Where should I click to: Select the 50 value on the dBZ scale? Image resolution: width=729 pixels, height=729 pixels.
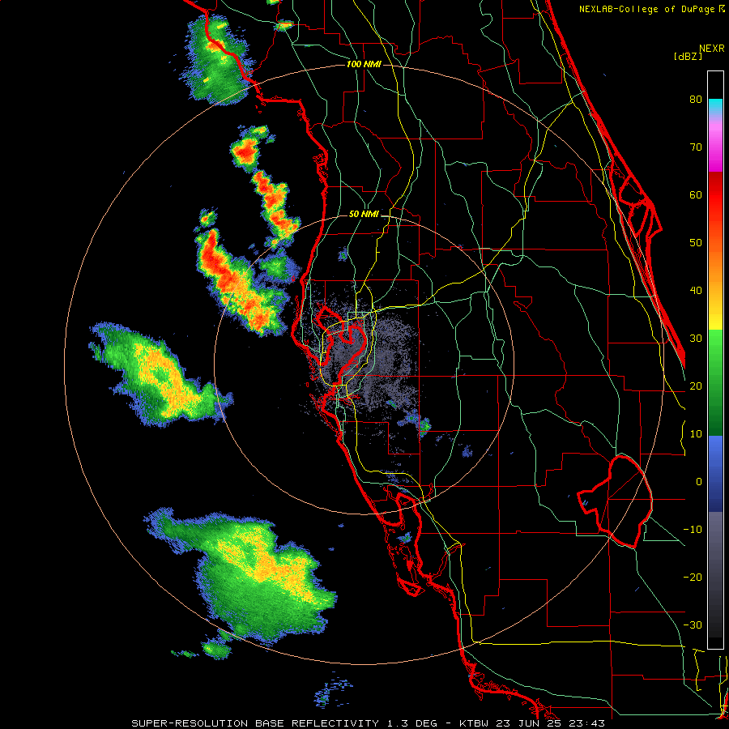(x=696, y=243)
